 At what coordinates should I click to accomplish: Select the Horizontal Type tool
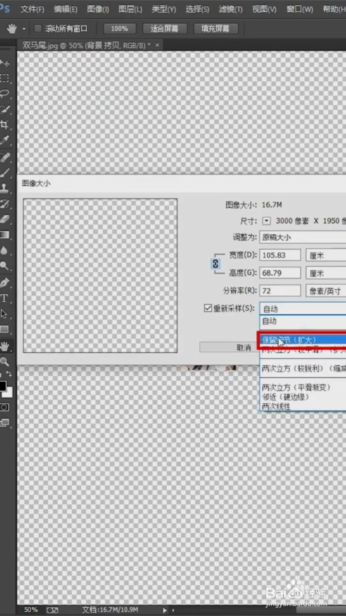pyautogui.click(x=4, y=298)
